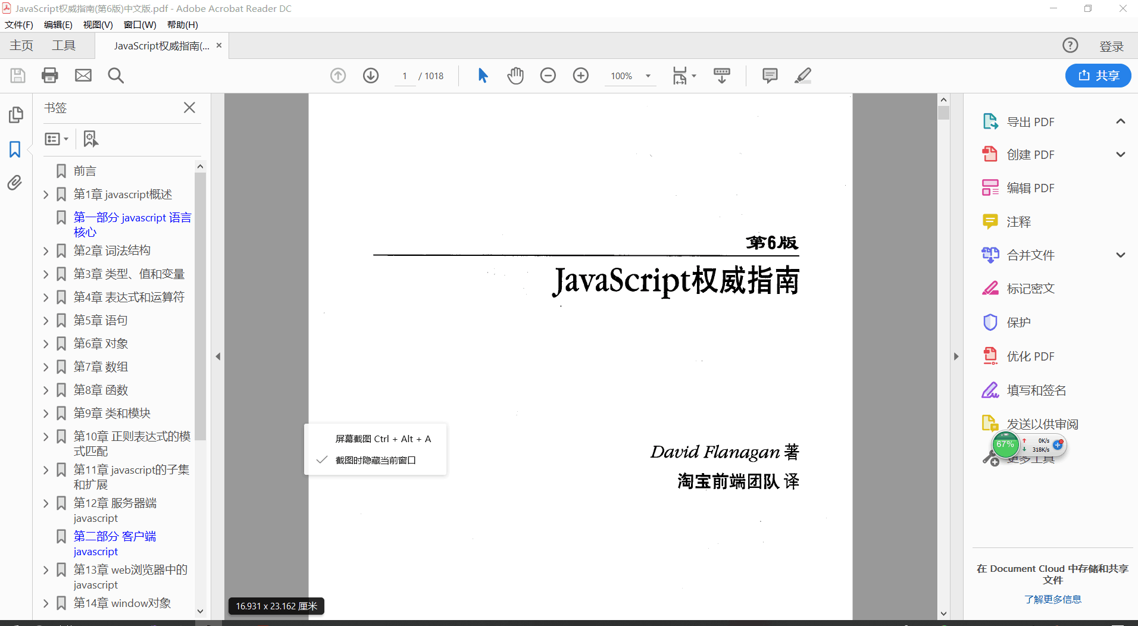Collapse the right tools pane arrow
This screenshot has height=626, width=1138.
[x=956, y=356]
